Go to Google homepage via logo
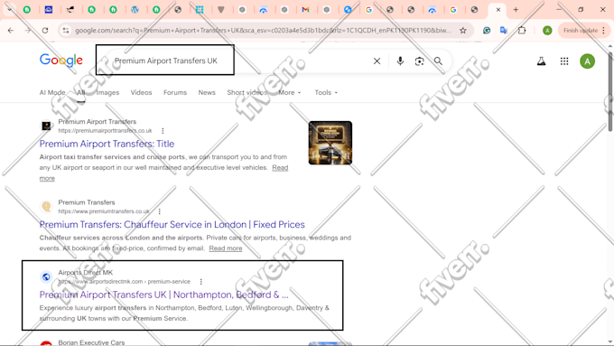 [x=61, y=61]
